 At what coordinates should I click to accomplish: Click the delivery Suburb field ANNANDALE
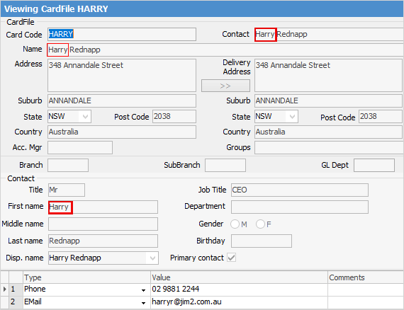328,101
